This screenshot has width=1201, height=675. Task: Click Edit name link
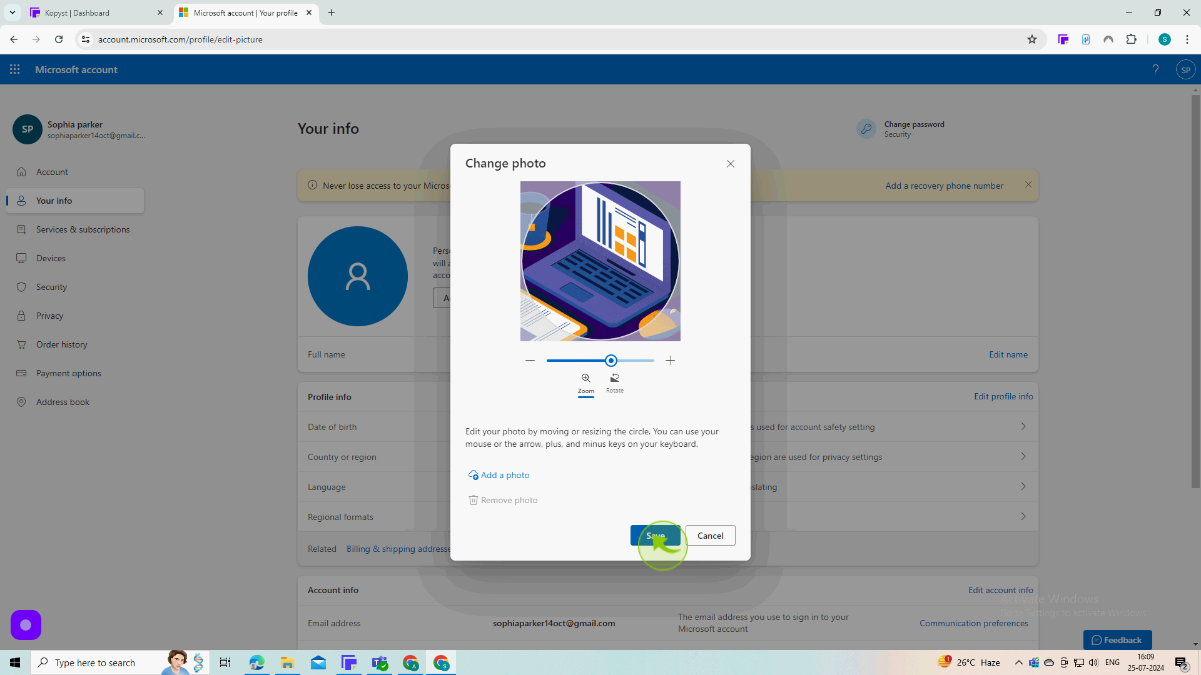tap(1008, 354)
